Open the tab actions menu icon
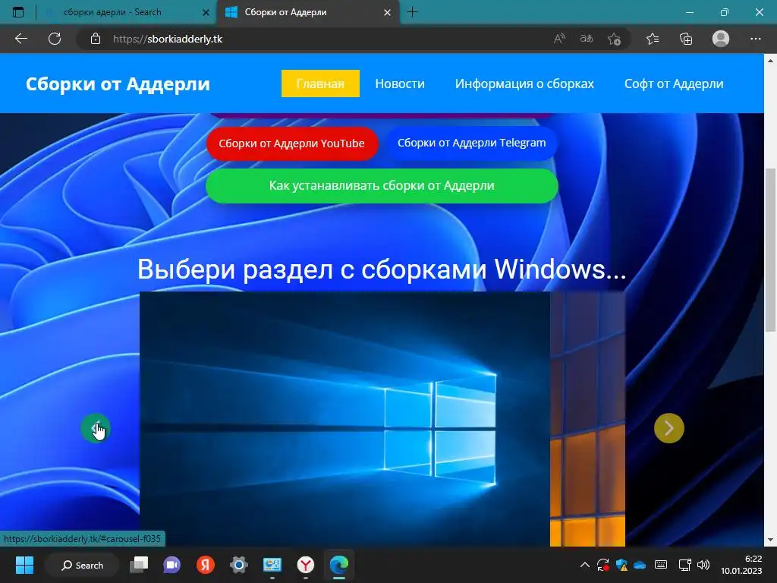This screenshot has height=583, width=777. pos(18,12)
